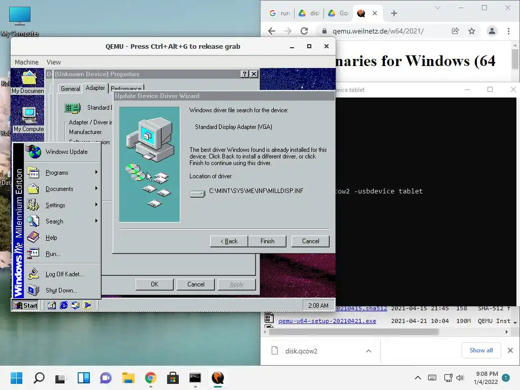Open Chrome three-dot menu
The width and height of the screenshot is (520, 390).
pyautogui.click(x=508, y=31)
